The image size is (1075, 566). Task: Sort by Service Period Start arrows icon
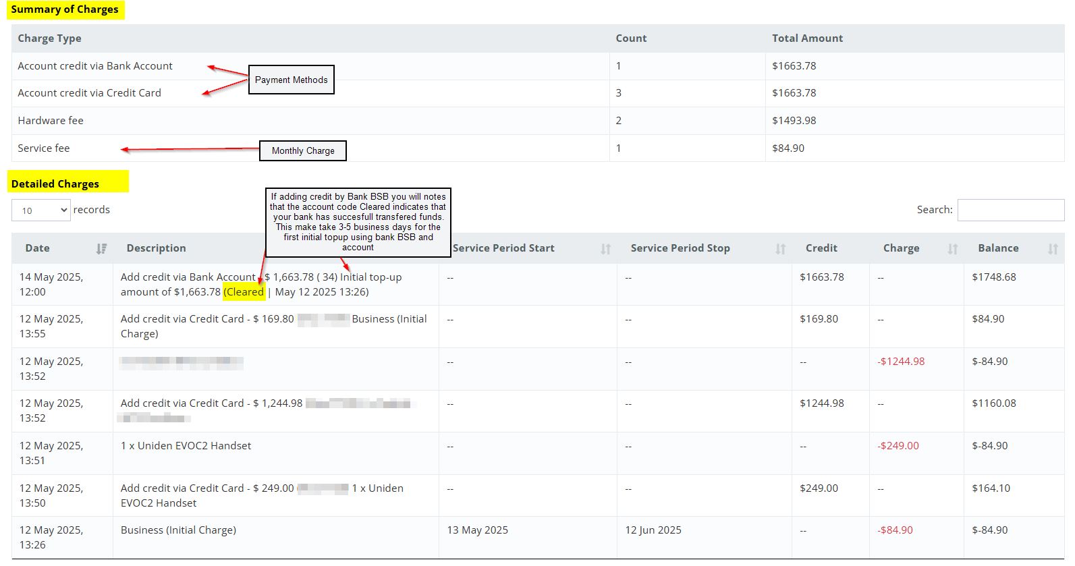pyautogui.click(x=605, y=249)
